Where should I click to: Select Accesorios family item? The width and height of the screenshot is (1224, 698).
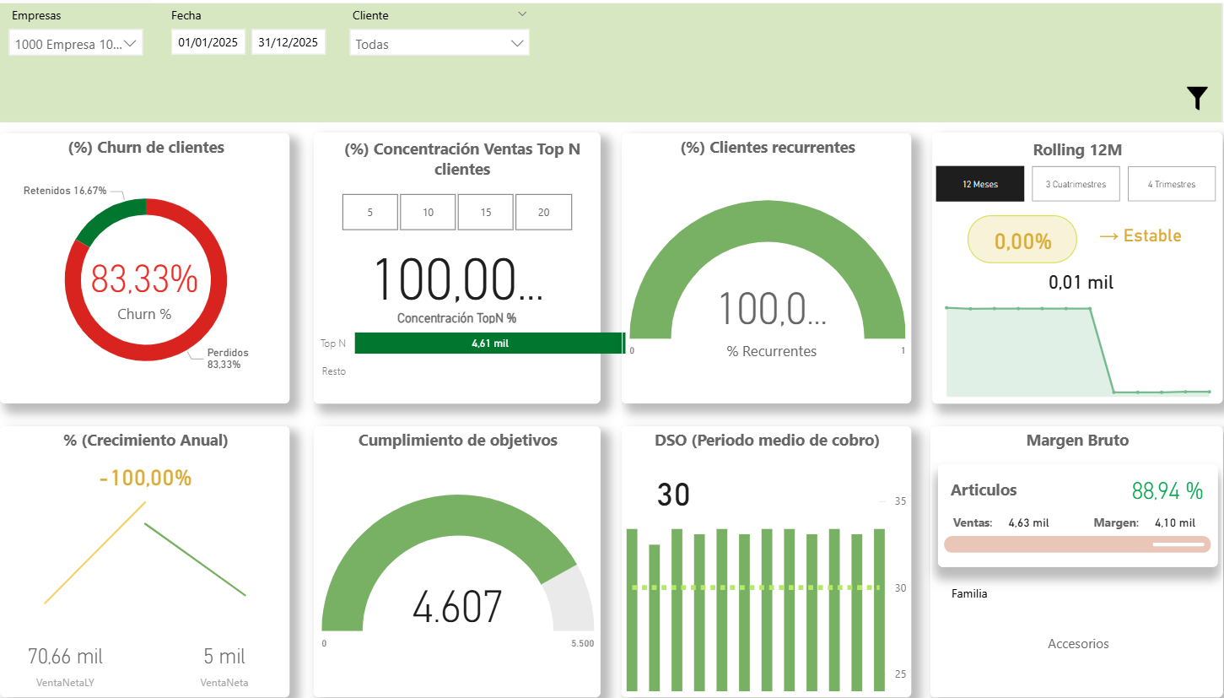coord(1077,644)
